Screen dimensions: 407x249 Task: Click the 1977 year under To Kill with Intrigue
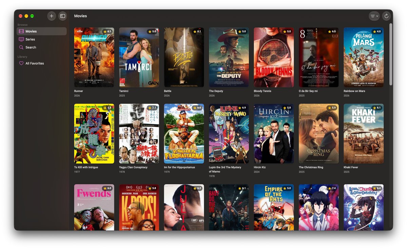click(77, 172)
